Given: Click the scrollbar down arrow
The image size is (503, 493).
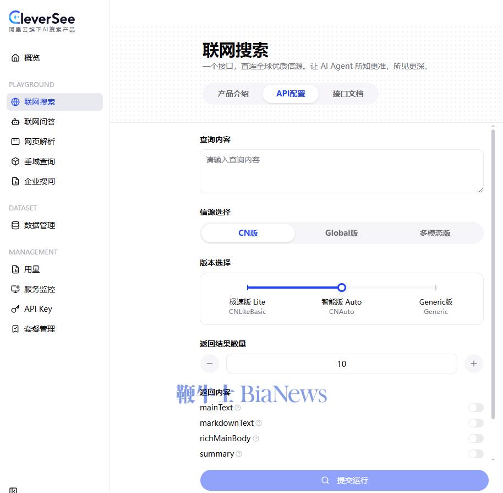Looking at the screenshot, I should (493, 460).
